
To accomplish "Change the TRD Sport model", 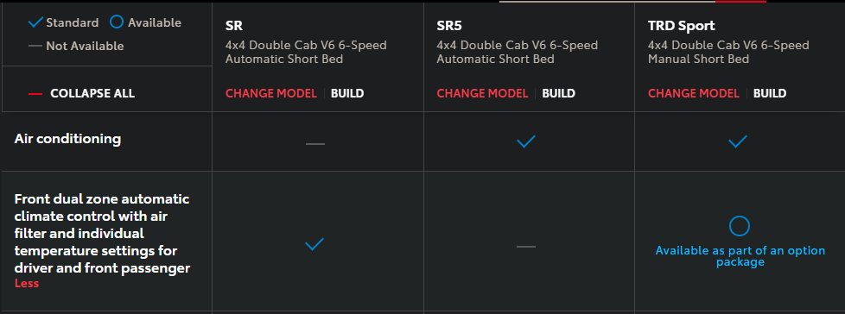I will tap(694, 93).
